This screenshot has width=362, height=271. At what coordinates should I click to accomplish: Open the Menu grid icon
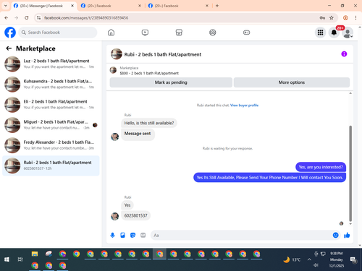320,33
